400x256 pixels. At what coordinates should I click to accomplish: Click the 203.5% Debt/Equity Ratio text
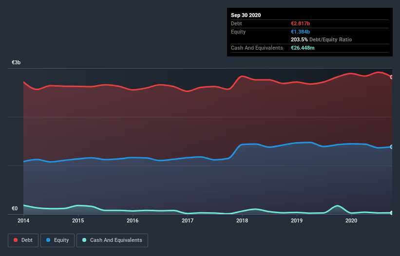[x=321, y=39]
